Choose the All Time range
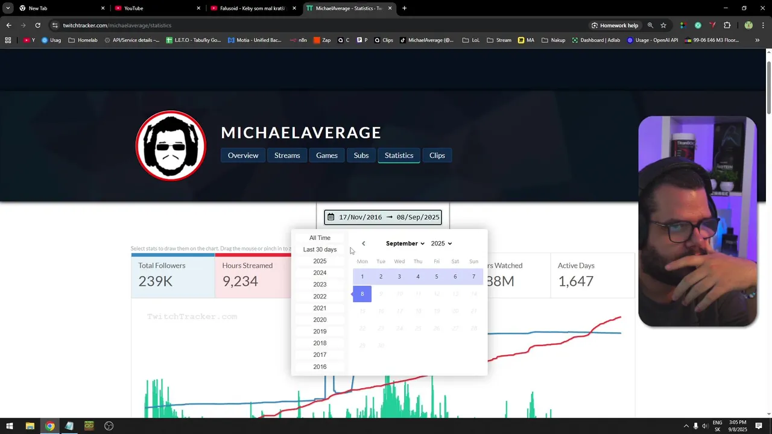Viewport: 772px width, 434px height. 320,238
